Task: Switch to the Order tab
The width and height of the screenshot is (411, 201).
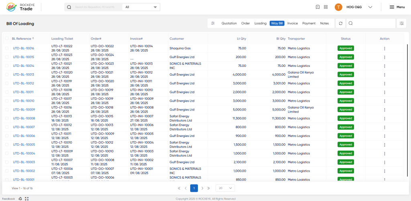Action: point(245,23)
